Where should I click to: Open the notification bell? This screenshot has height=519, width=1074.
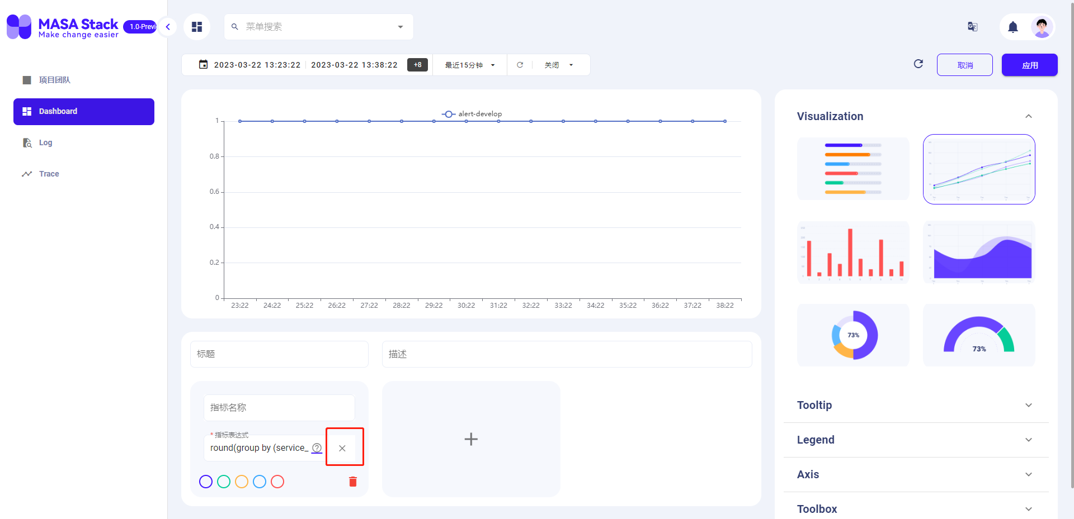[1013, 27]
